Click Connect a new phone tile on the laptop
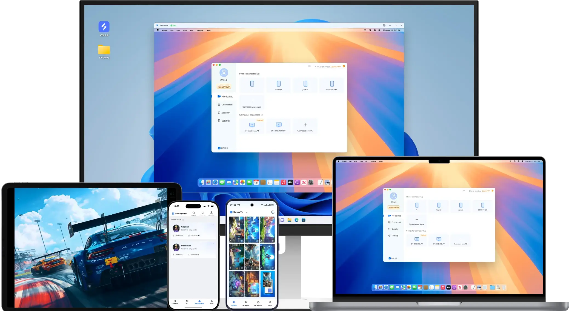Image resolution: width=569 pixels, height=311 pixels. 416,221
